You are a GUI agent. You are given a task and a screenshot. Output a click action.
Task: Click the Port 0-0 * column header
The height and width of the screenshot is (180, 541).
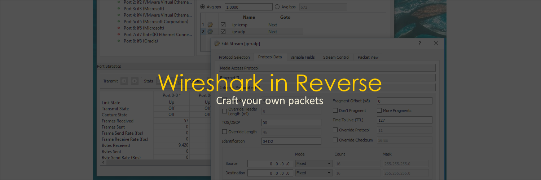point(172,95)
